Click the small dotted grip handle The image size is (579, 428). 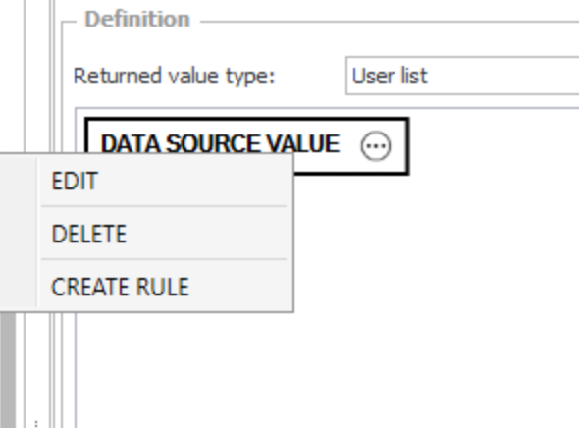36,423
